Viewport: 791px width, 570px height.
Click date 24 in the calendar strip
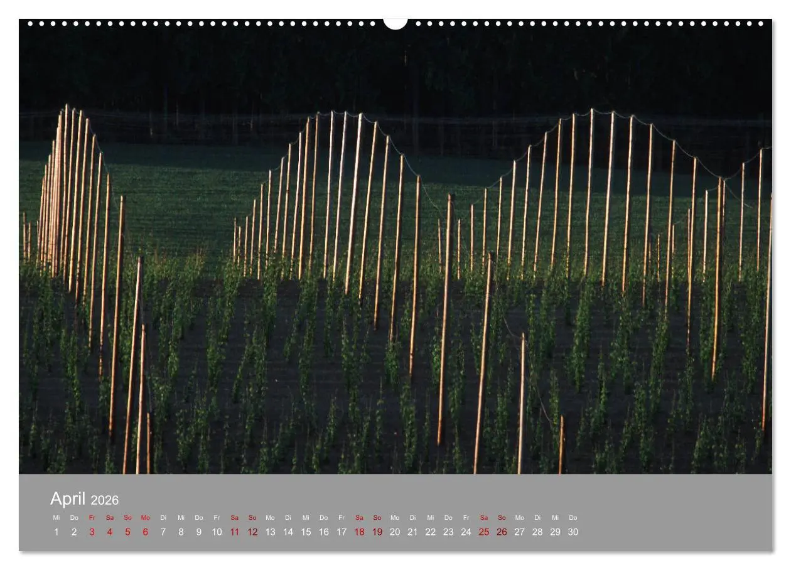click(x=466, y=532)
